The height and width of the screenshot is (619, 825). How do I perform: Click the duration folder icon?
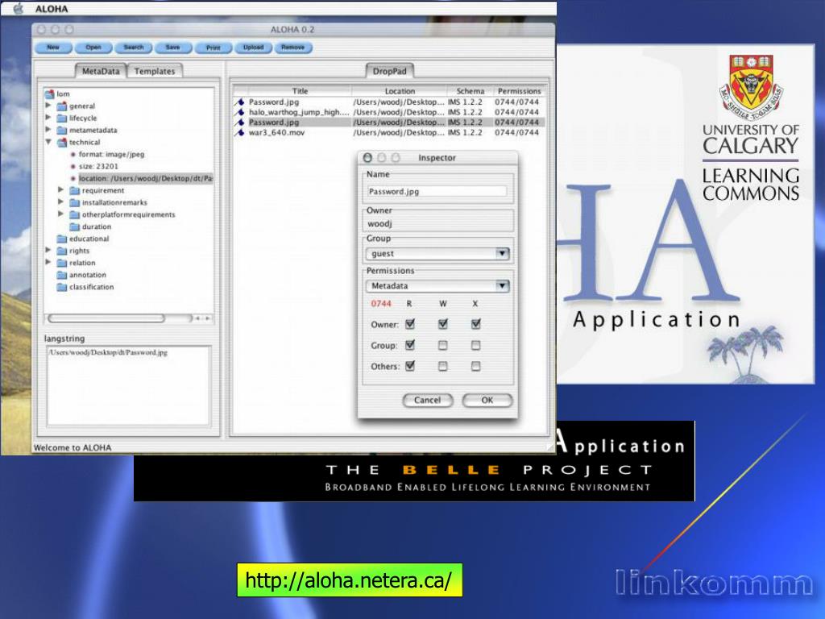click(x=74, y=226)
